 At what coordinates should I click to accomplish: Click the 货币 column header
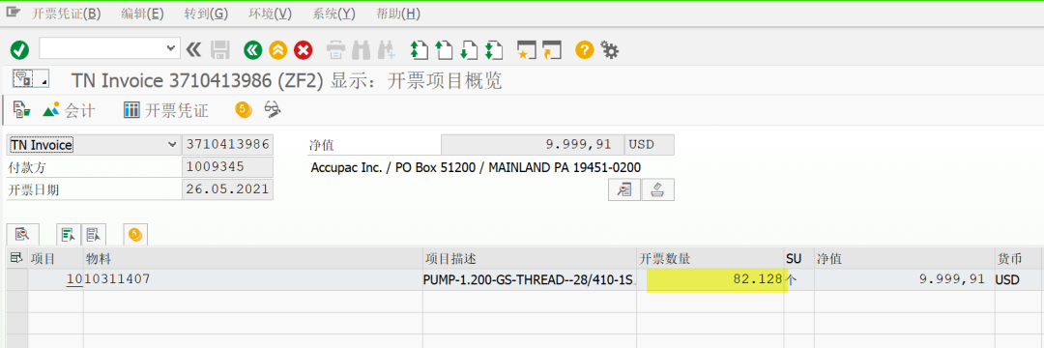click(x=1017, y=258)
